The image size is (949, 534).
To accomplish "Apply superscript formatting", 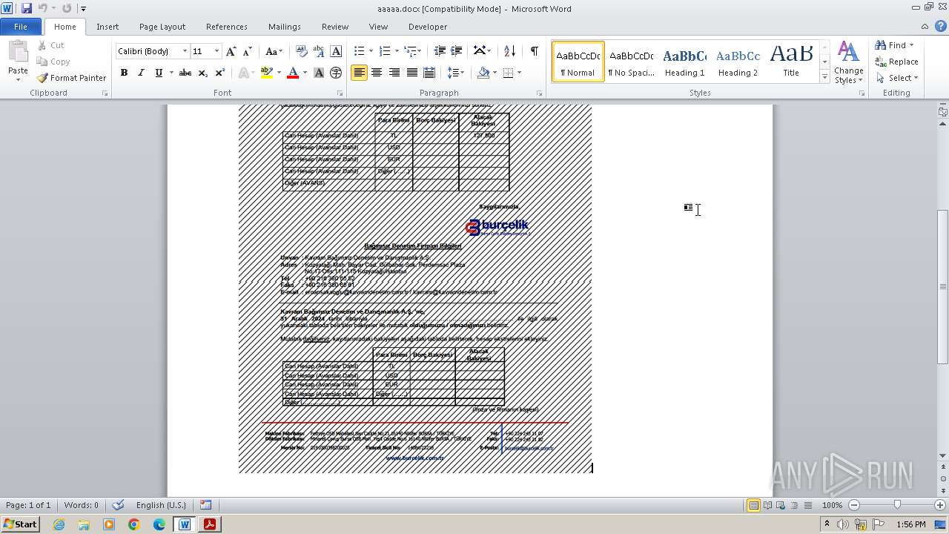I will pyautogui.click(x=219, y=73).
